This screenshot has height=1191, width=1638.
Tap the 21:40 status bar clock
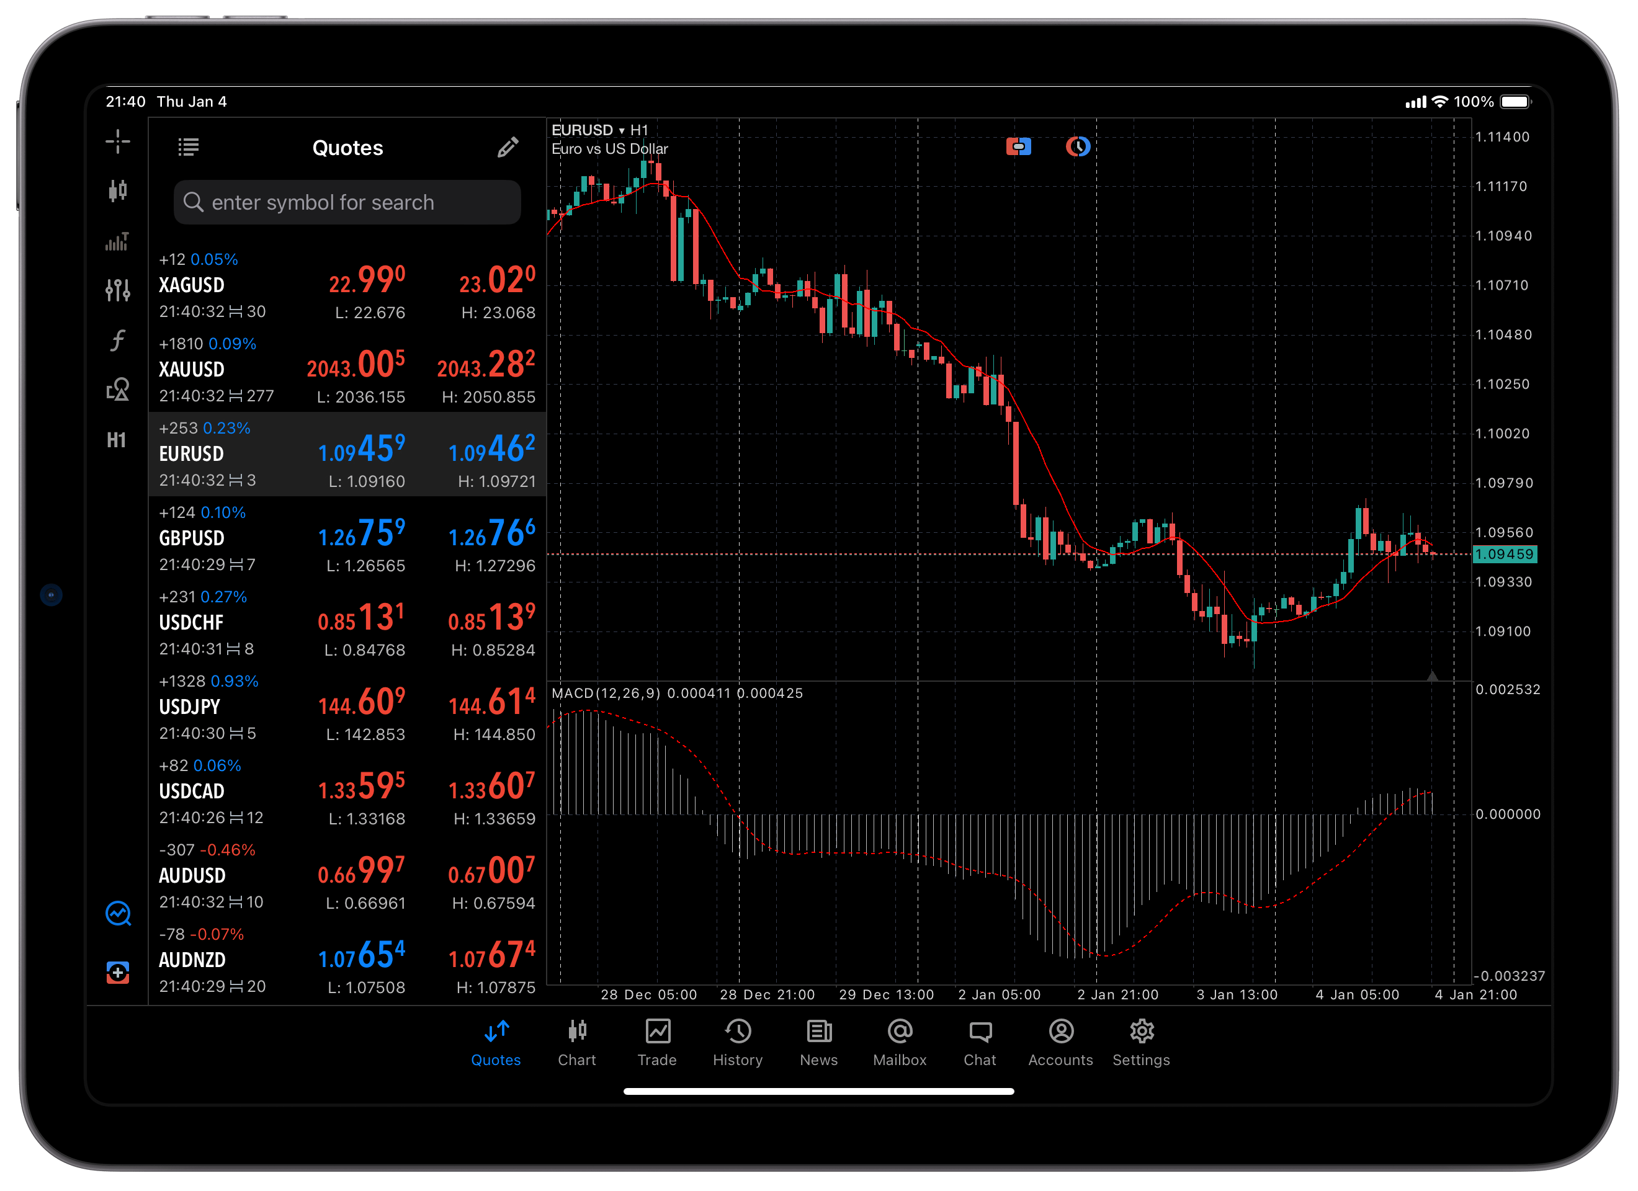(126, 102)
